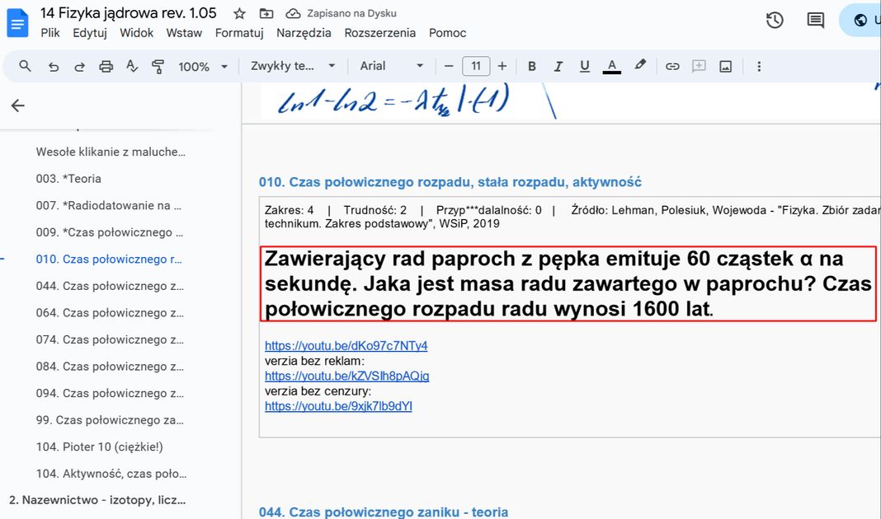Screen dimensions: 881x519
Task: Open the Narzędzia menu
Action: pyautogui.click(x=304, y=33)
